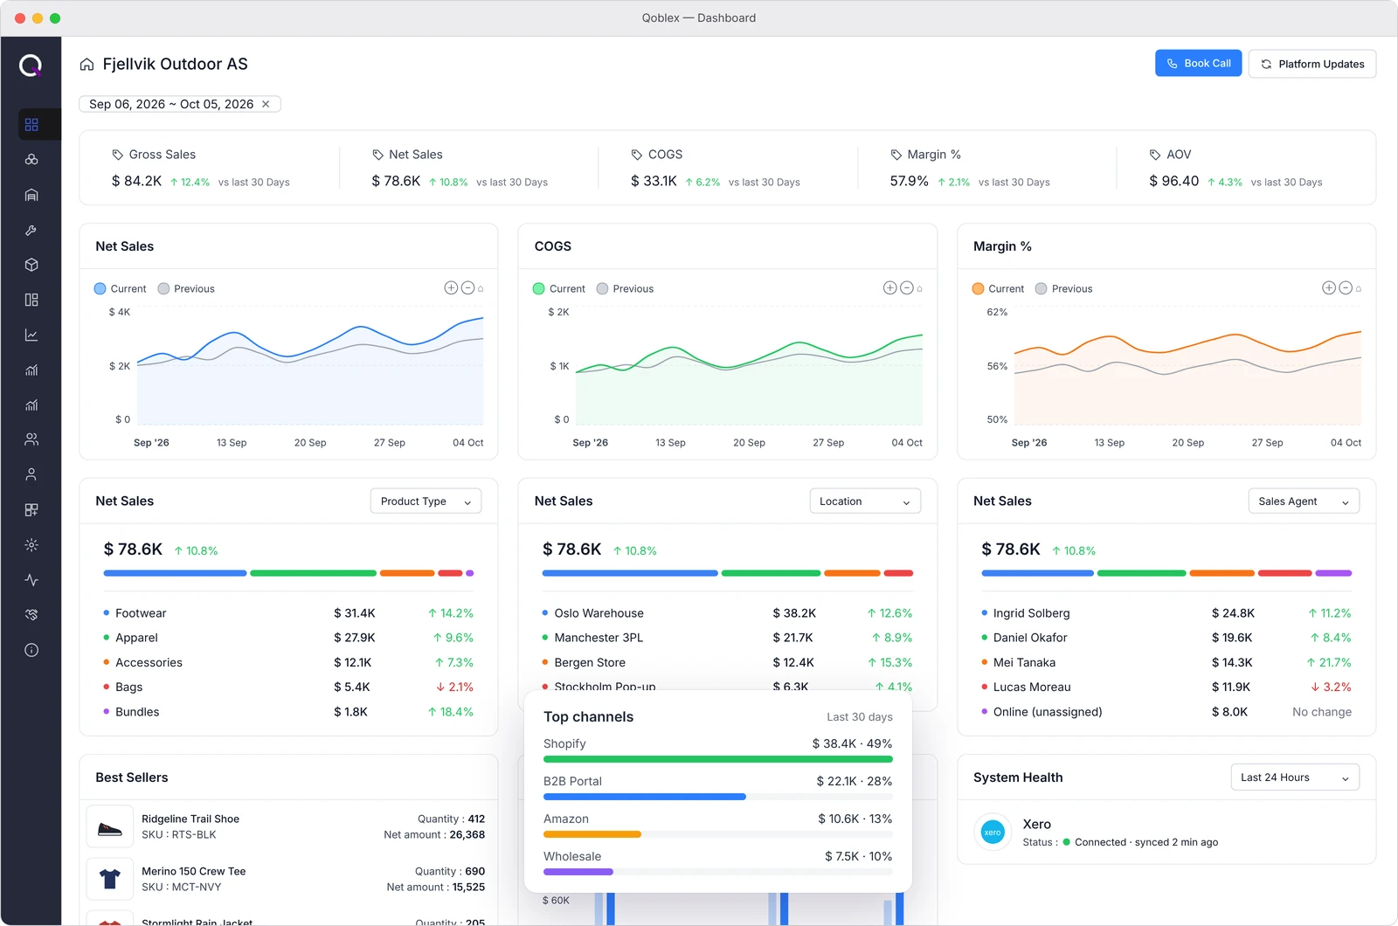Select the Oslo Warehouse row
The height and width of the screenshot is (926, 1398).
coord(727,613)
